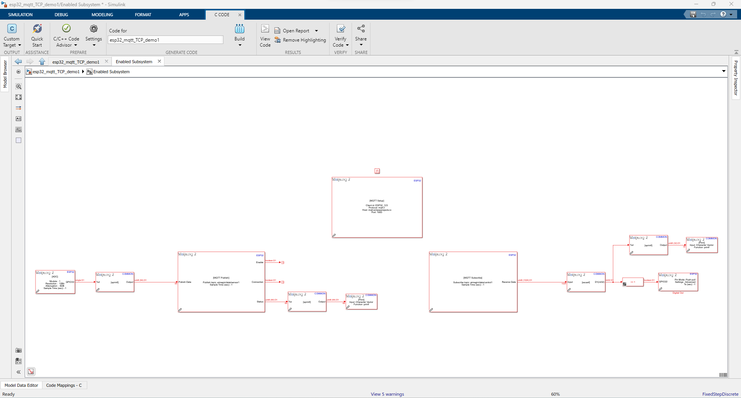Select the esp32_mqtt_TCP_demo1 model tab
The width and height of the screenshot is (741, 398).
pos(76,62)
